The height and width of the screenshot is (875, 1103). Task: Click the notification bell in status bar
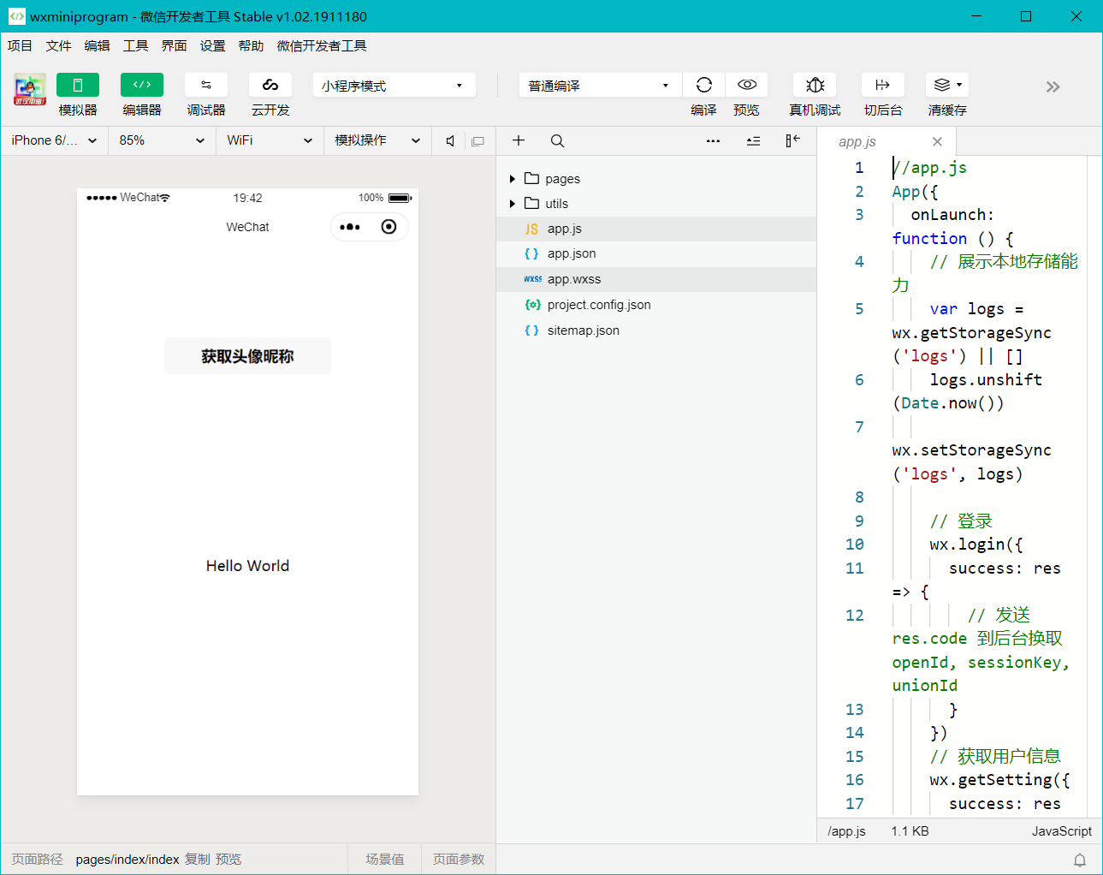click(1080, 860)
